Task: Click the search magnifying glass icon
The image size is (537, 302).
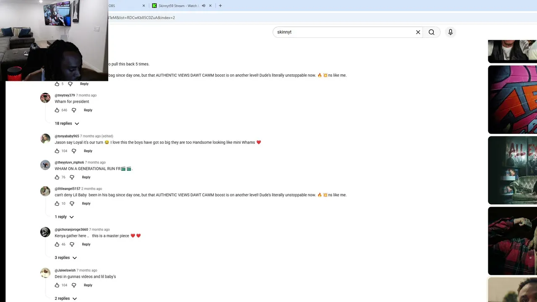Action: point(431,32)
